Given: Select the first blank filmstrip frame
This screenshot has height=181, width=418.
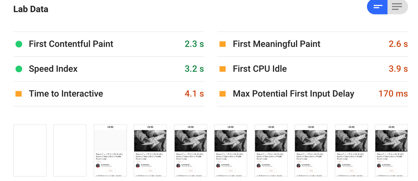Looking at the screenshot, I should (x=30, y=150).
